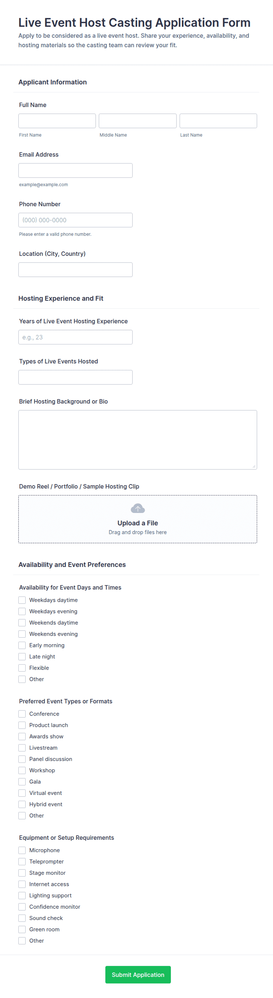Image resolution: width=273 pixels, height=998 pixels.
Task: Select the Types of Live Events Hosted field
Action: (75, 377)
